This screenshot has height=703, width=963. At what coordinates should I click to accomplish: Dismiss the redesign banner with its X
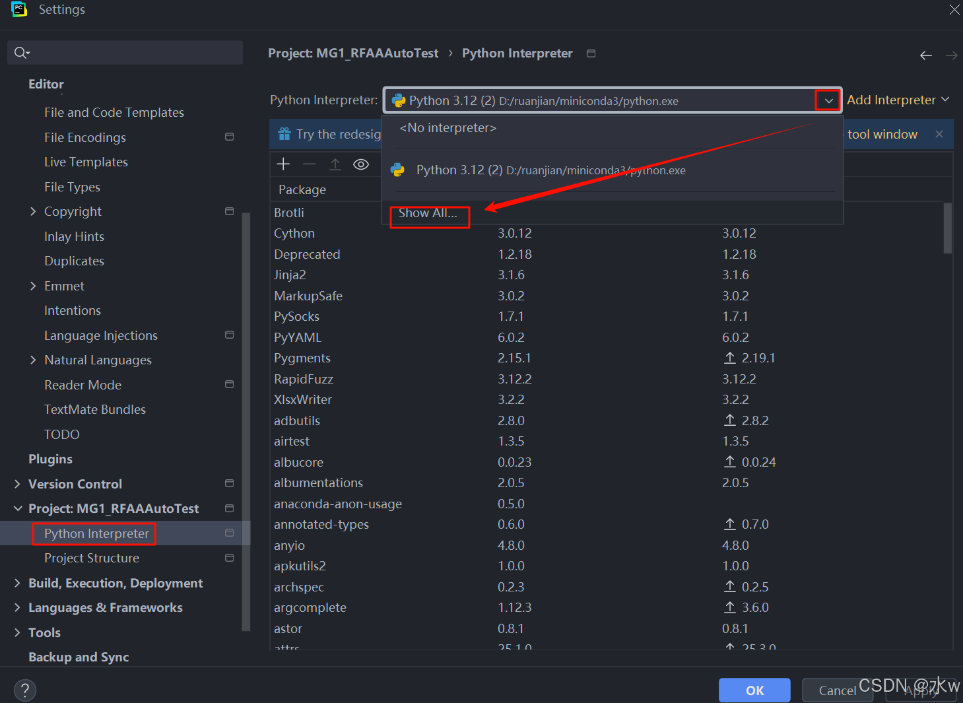click(x=939, y=134)
